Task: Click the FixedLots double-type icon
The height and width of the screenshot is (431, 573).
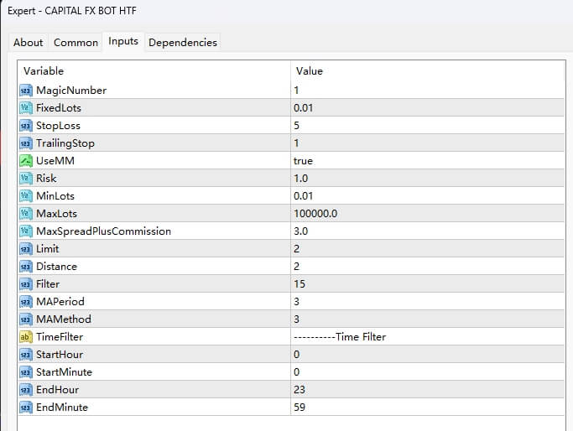Action: click(x=26, y=107)
